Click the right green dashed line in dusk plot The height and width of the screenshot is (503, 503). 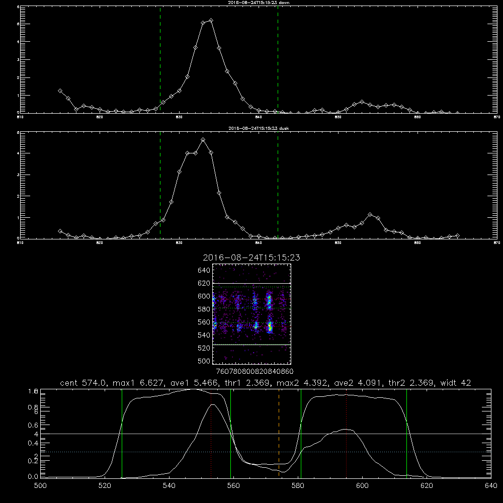coord(278,185)
